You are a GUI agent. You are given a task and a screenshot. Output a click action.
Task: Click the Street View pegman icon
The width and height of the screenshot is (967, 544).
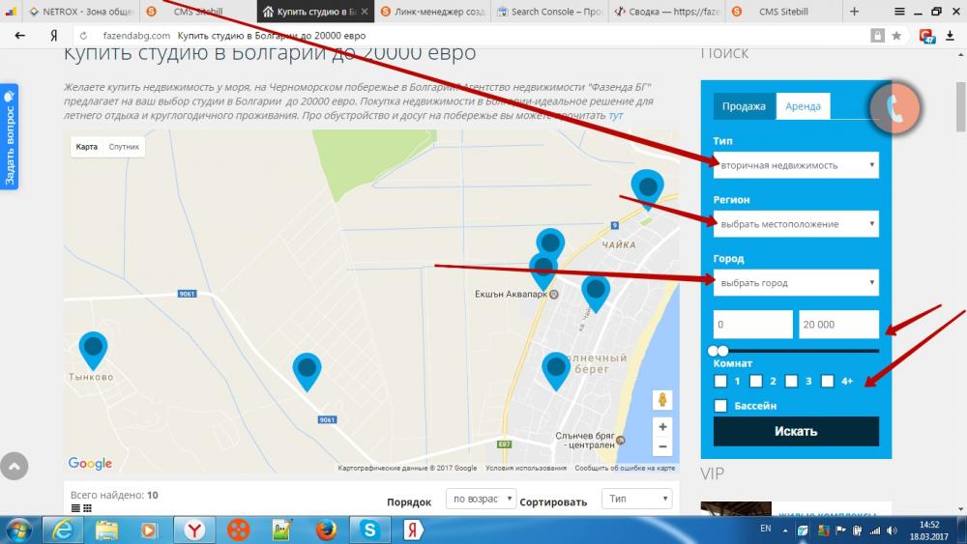[662, 400]
